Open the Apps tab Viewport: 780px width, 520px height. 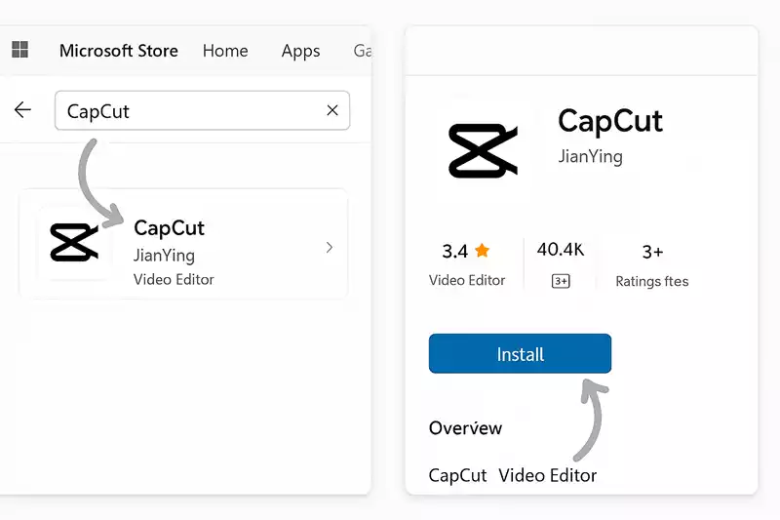300,52
